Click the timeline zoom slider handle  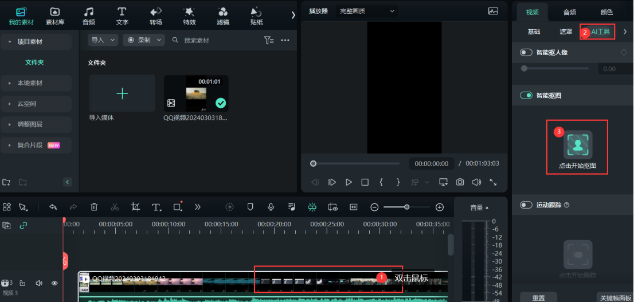click(x=406, y=207)
